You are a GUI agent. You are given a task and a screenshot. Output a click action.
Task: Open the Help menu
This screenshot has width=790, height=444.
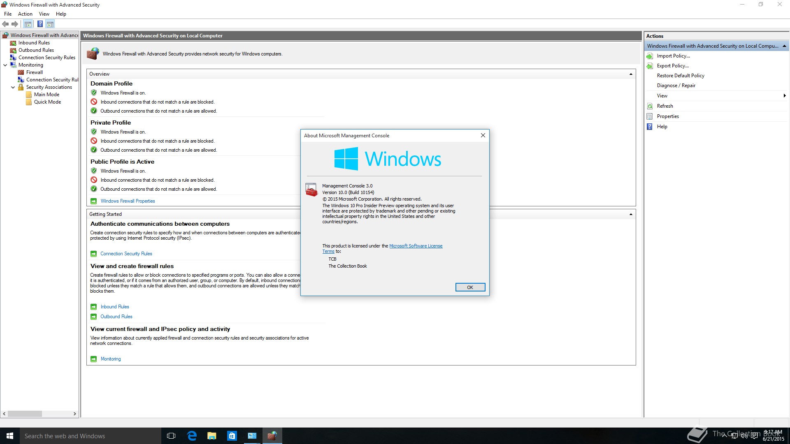click(x=61, y=14)
